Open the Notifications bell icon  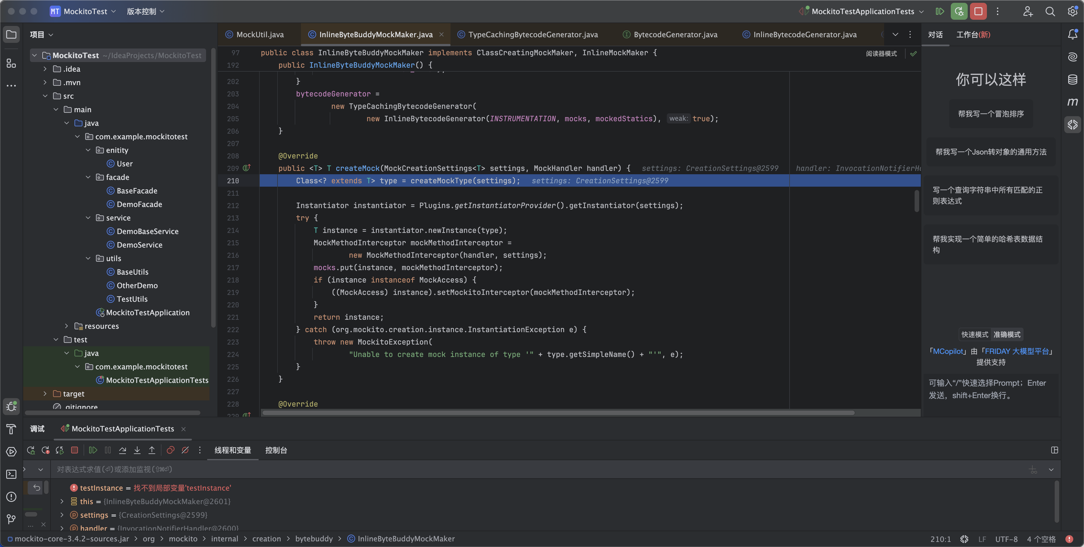coord(1073,34)
